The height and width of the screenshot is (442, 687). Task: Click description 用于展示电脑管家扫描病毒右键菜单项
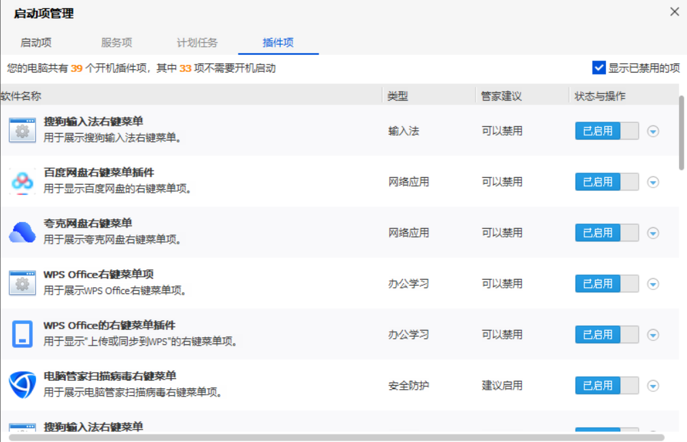click(133, 392)
